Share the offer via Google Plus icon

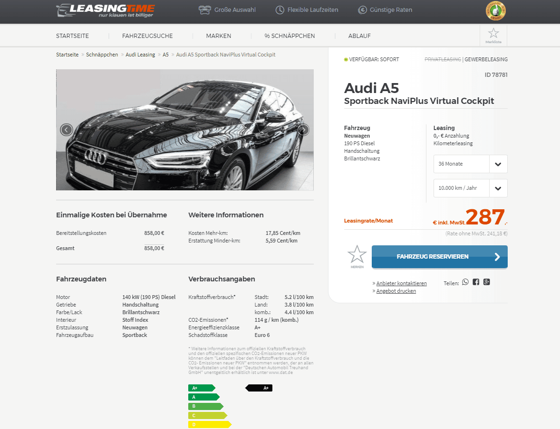coord(486,282)
